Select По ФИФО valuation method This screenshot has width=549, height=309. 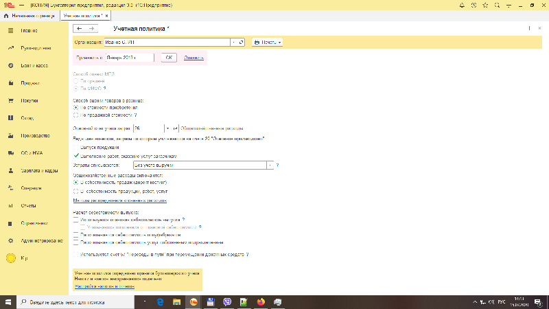75,89
